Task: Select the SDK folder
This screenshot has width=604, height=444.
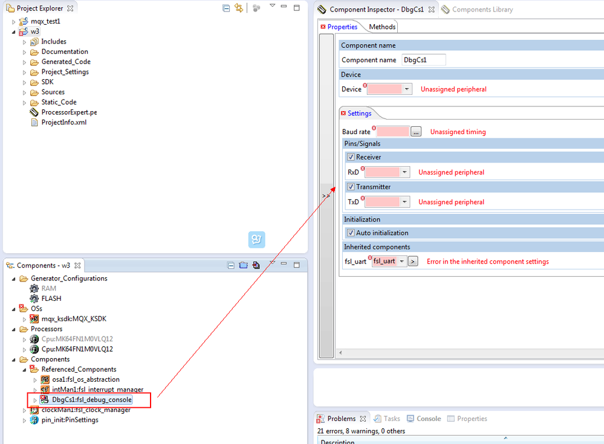Action: coord(47,82)
